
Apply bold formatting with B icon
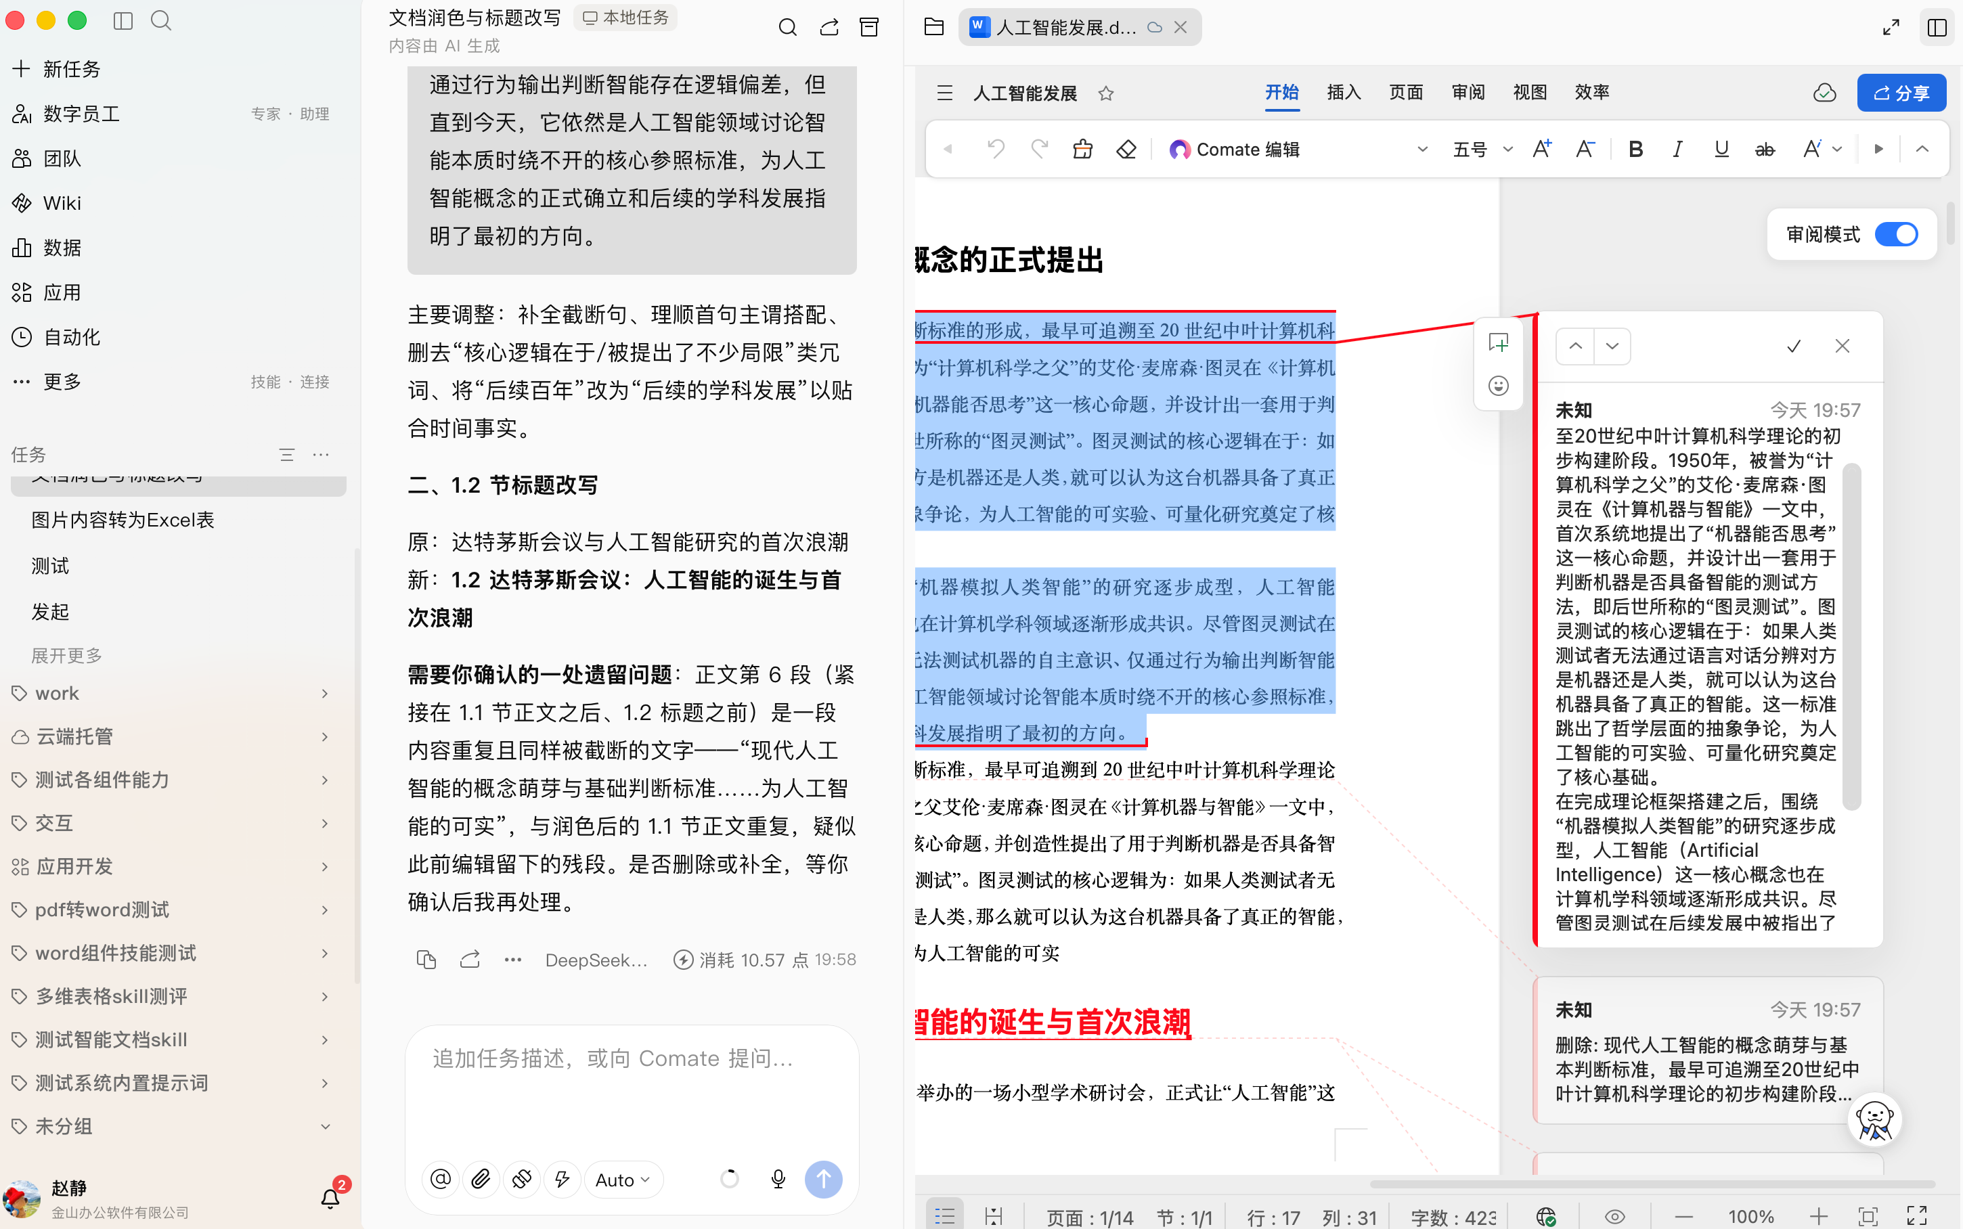pyautogui.click(x=1635, y=149)
